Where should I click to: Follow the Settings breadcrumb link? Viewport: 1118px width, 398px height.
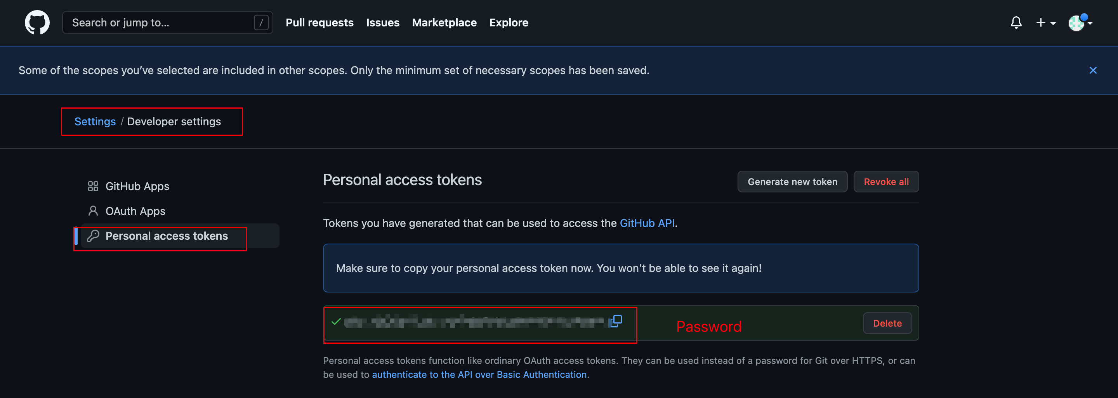pos(95,122)
